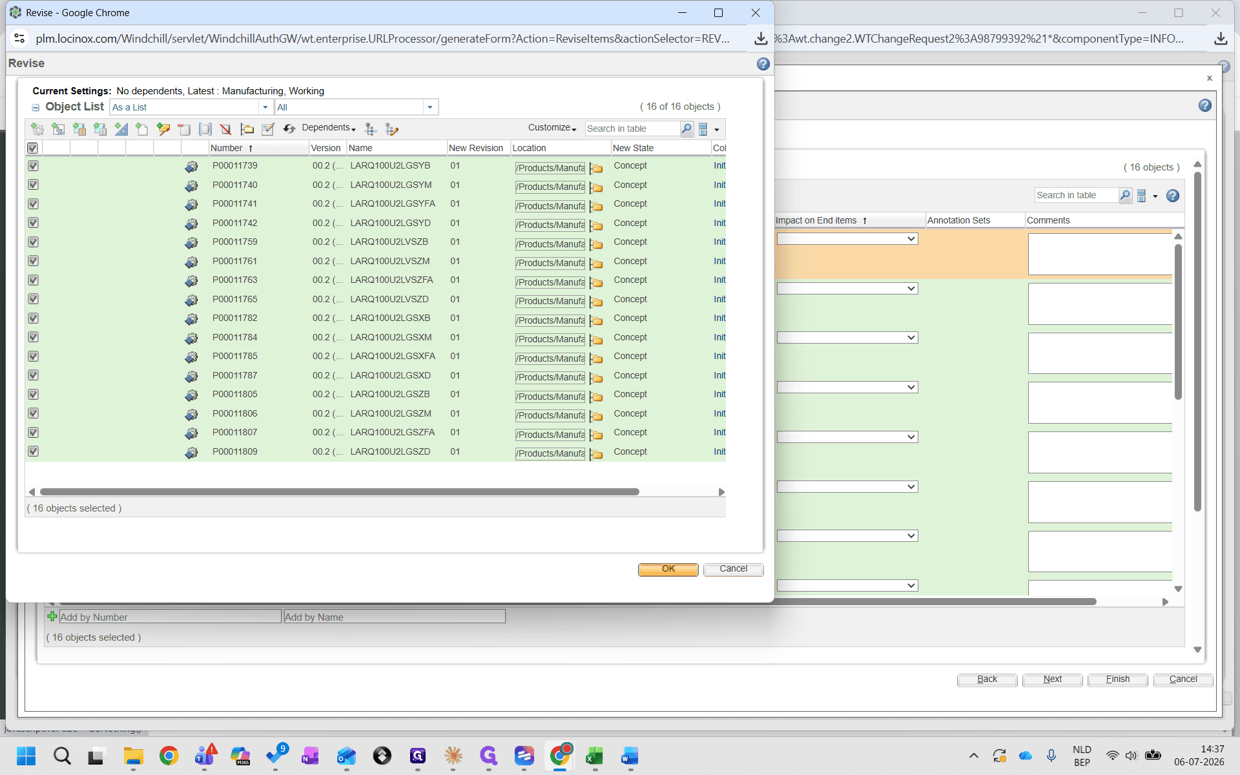Sort table by Location column header
Screen dimensions: 1240x775
click(529, 148)
